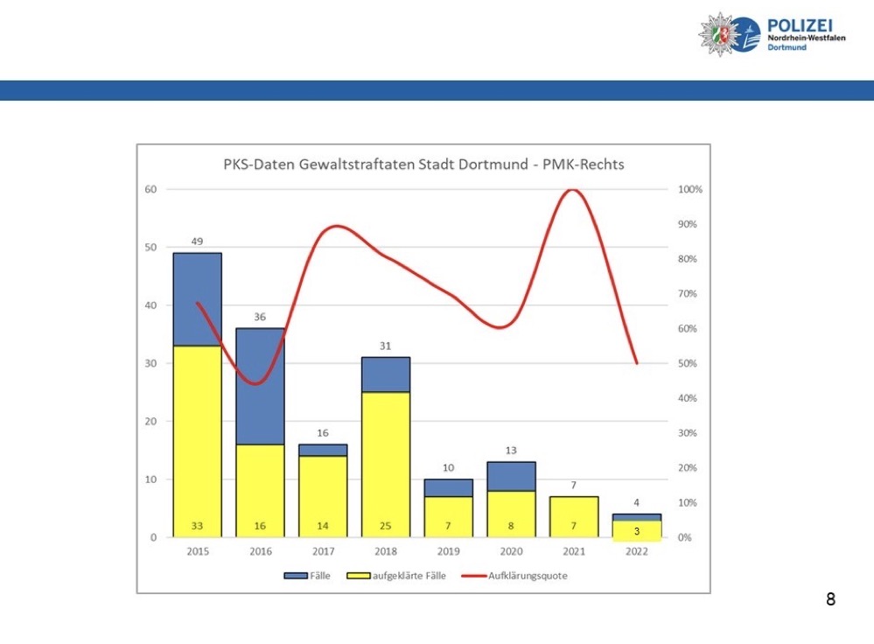The height and width of the screenshot is (644, 874).
Task: Click the yellow aufgeklärte Fälle legend swatch
Action: point(359,576)
